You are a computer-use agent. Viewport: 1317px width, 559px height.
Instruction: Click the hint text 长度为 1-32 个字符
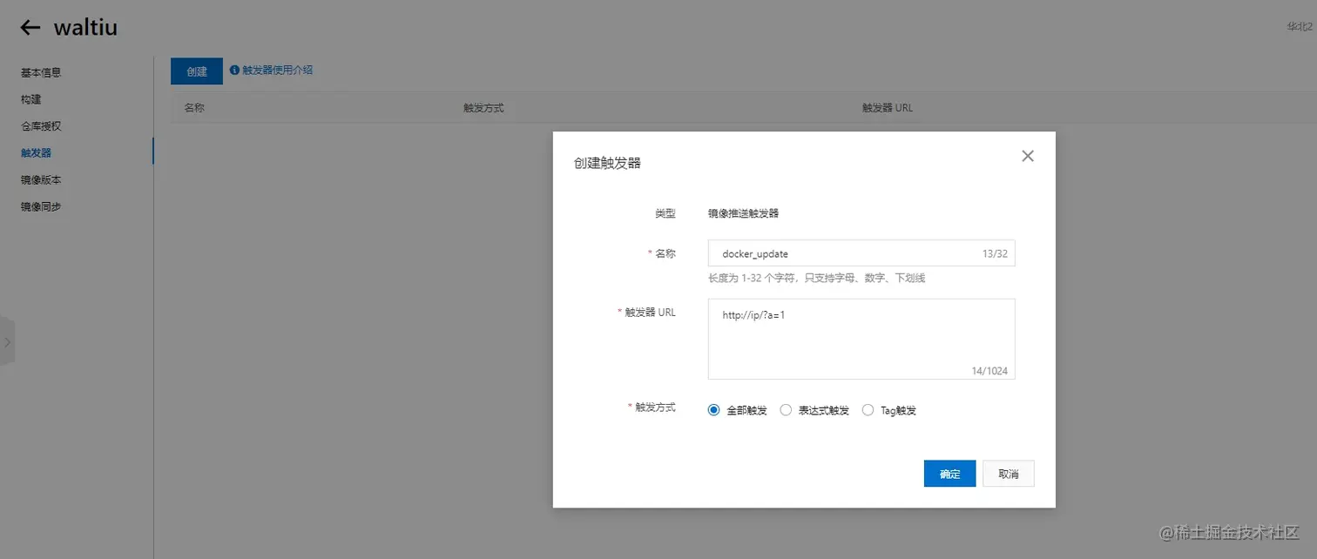[816, 279]
